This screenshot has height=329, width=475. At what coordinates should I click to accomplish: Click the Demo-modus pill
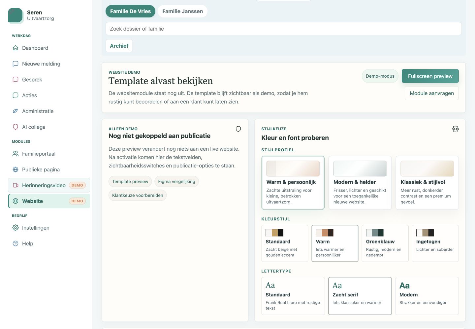point(380,76)
